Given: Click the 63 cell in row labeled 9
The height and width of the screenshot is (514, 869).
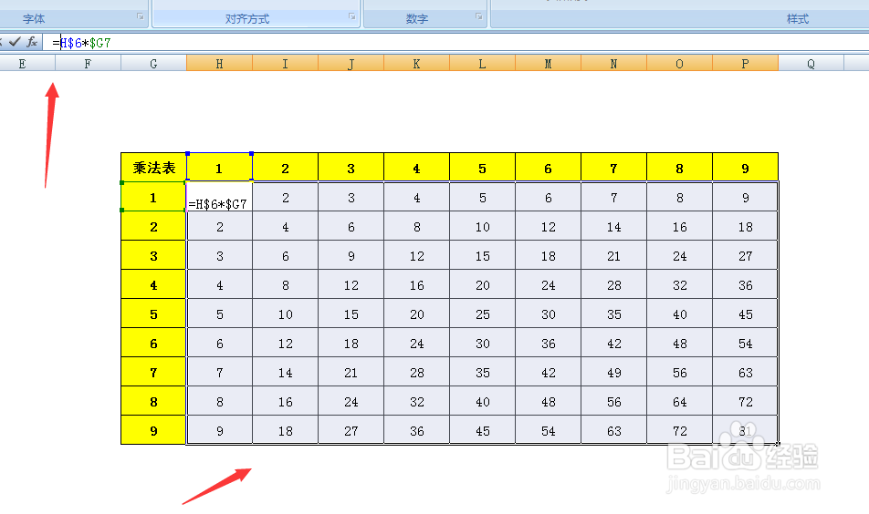Looking at the screenshot, I should [x=613, y=430].
